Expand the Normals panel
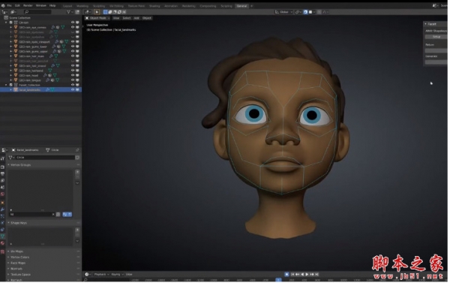 [x=16, y=269]
